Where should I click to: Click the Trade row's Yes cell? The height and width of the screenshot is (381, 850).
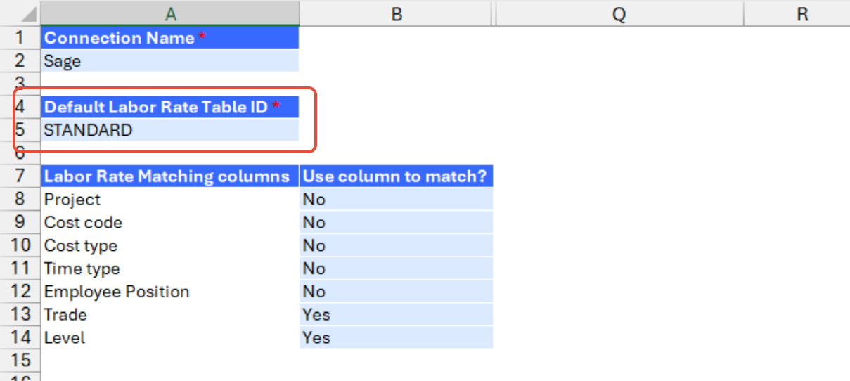click(397, 314)
